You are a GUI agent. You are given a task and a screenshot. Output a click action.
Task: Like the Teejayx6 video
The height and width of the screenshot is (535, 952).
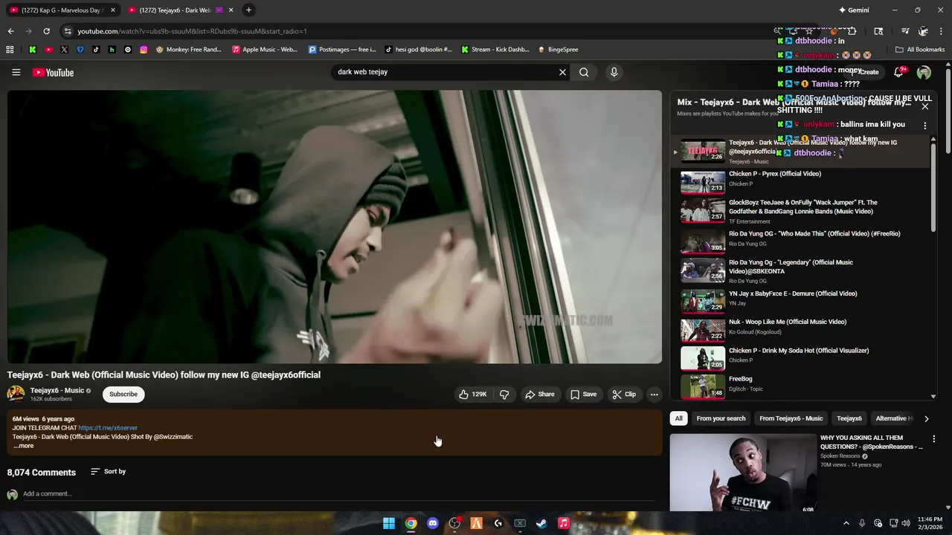[472, 394]
